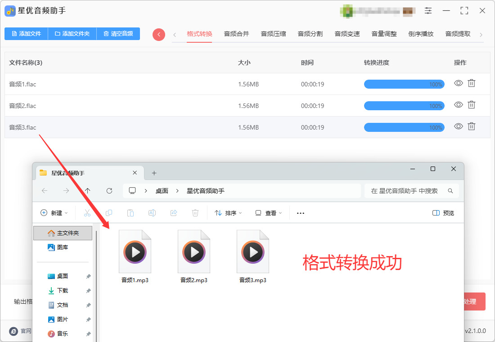Screen dimensions: 495x342
Task: Click the Explorer search box
Action: (412, 191)
